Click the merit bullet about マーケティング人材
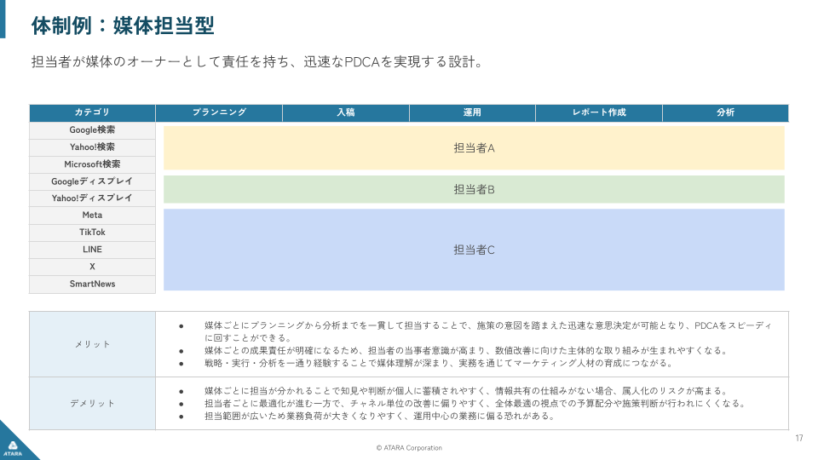 438,363
